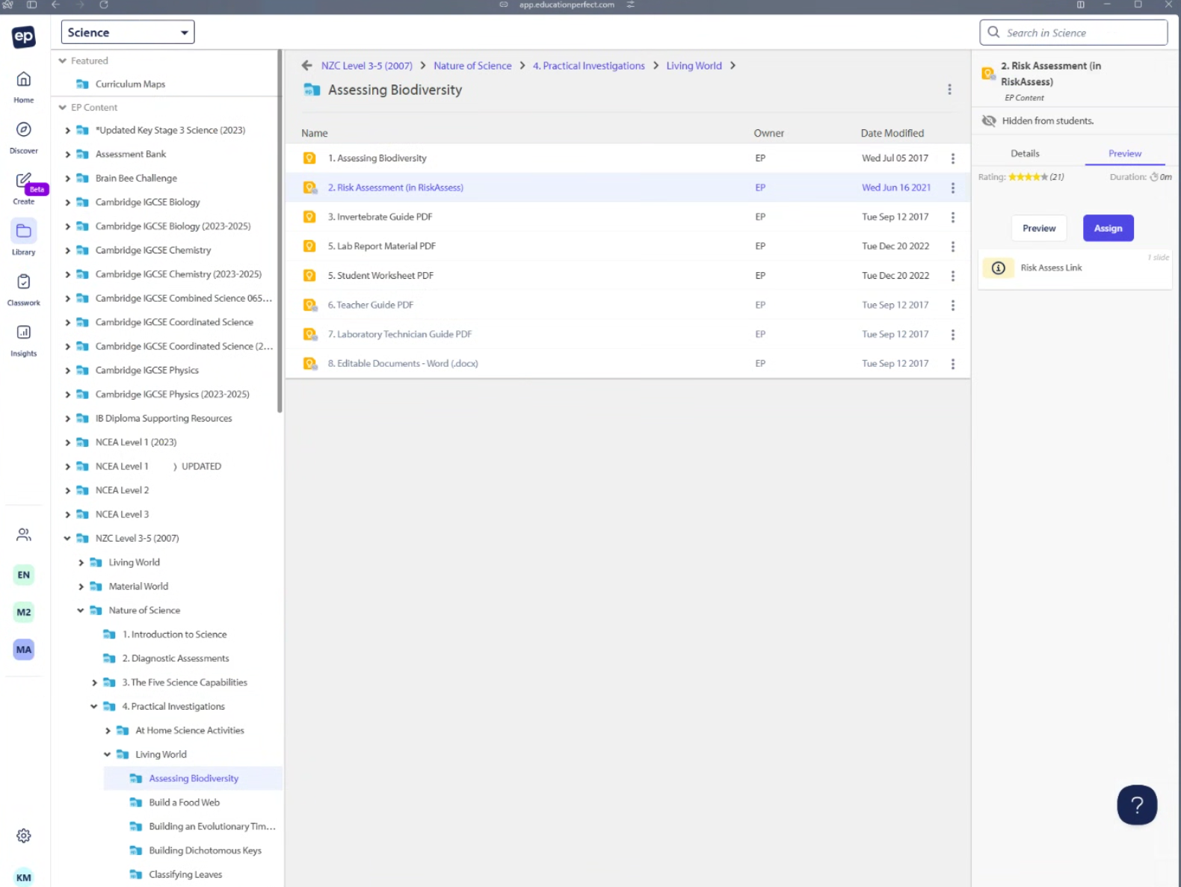The image size is (1181, 887).
Task: Open the Science subject dropdown
Action: coord(128,32)
